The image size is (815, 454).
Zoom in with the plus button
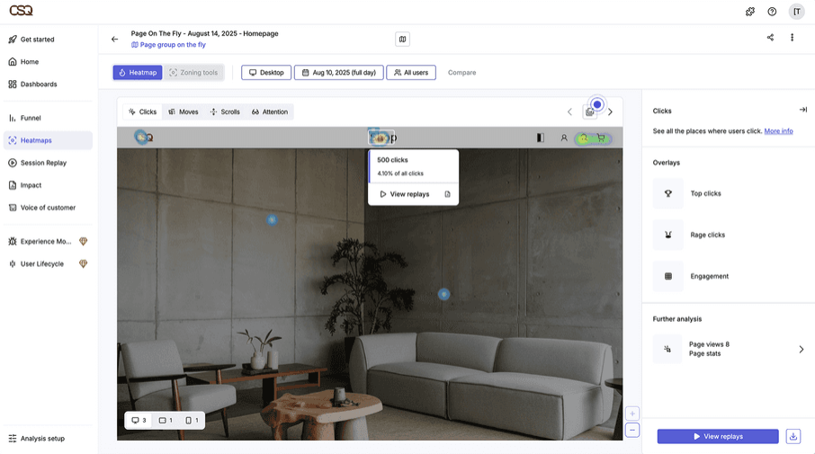coord(632,414)
